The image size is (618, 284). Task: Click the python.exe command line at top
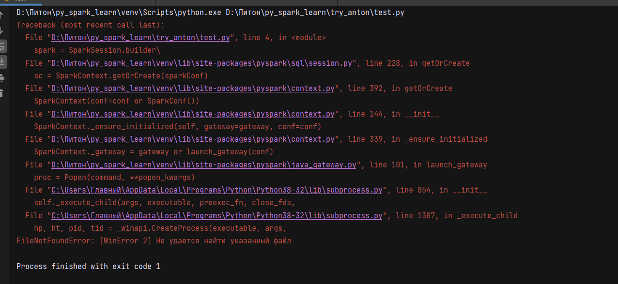pyautogui.click(x=210, y=13)
